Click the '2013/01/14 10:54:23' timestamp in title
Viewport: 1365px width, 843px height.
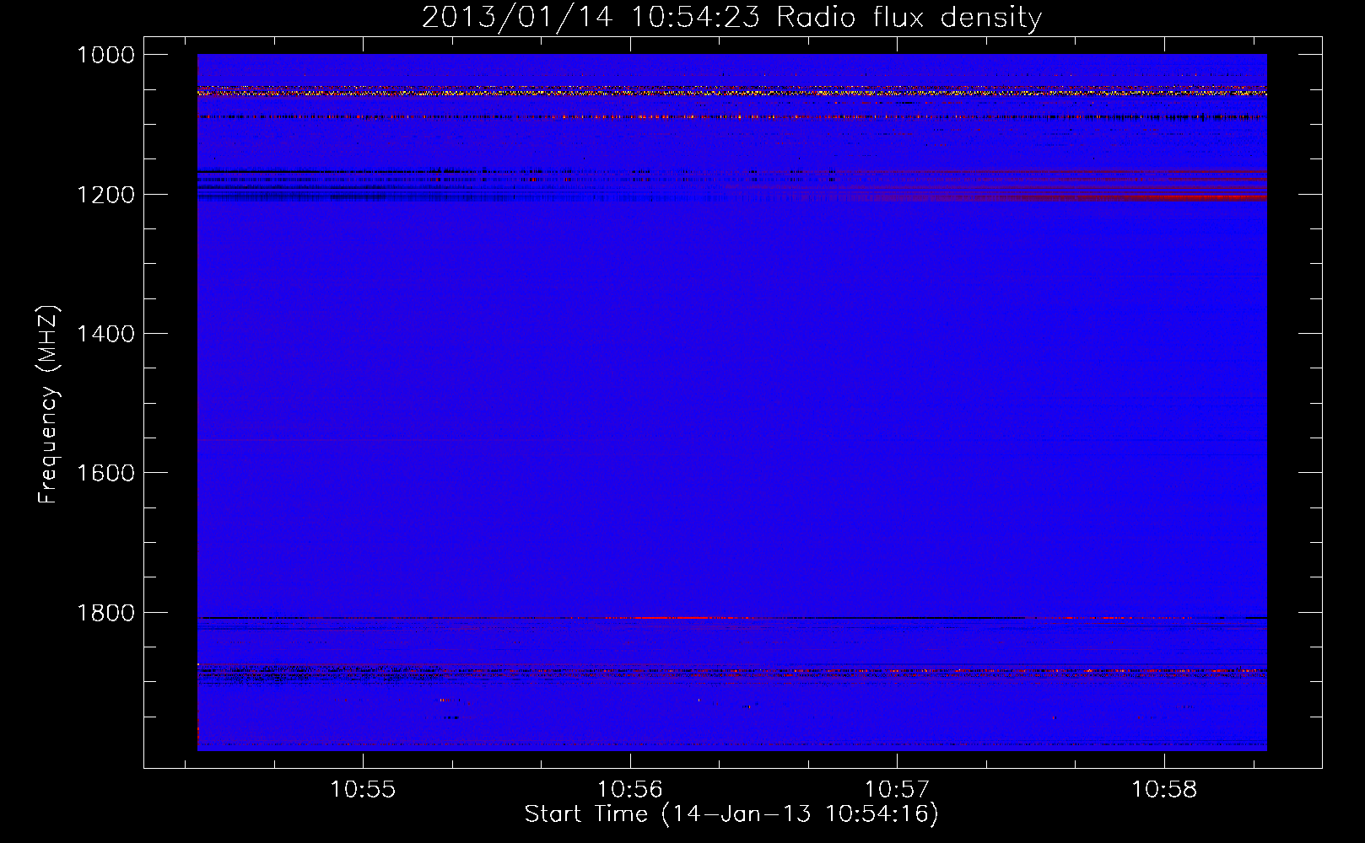591,18
